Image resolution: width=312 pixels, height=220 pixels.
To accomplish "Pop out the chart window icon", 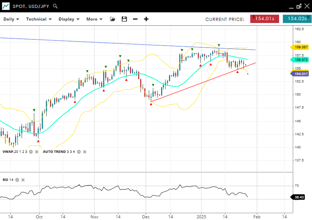I will point(299,6).
